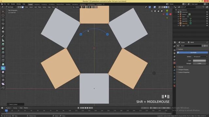Select the Select Box tool
209x117 pixels.
(x=3, y=12)
